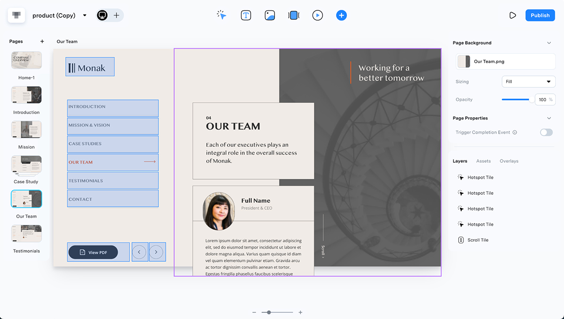
Task: Switch to the Assets tab
Action: (483, 161)
